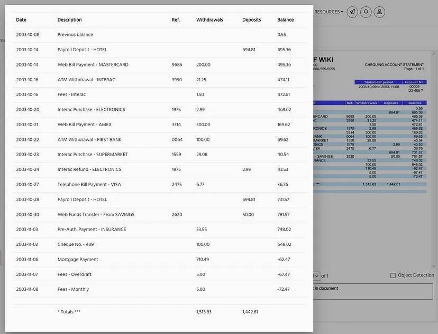Expand the RESOURCES dropdown menu
Screen dimensions: 438x334
(x=328, y=10)
